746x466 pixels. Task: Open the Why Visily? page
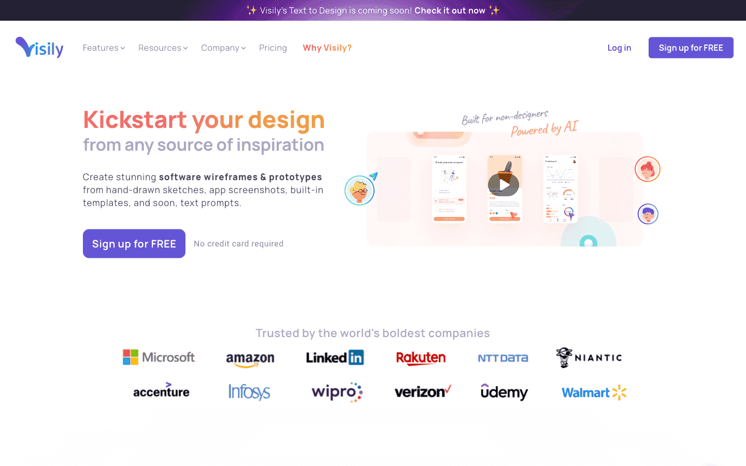click(x=327, y=48)
